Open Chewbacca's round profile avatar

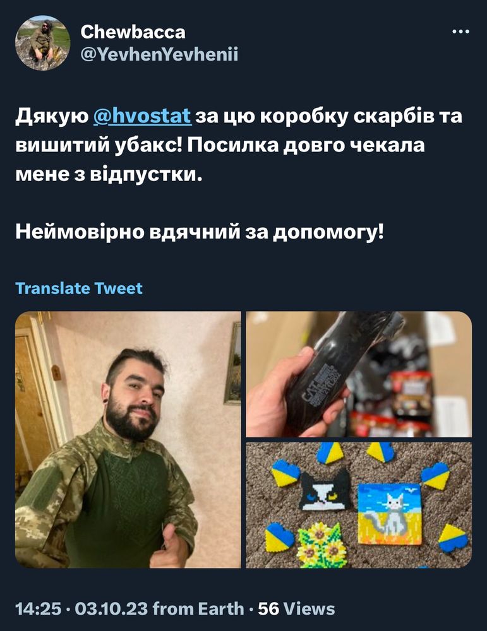pos(43,43)
